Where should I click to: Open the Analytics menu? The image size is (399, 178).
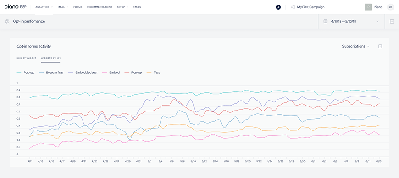click(x=44, y=7)
